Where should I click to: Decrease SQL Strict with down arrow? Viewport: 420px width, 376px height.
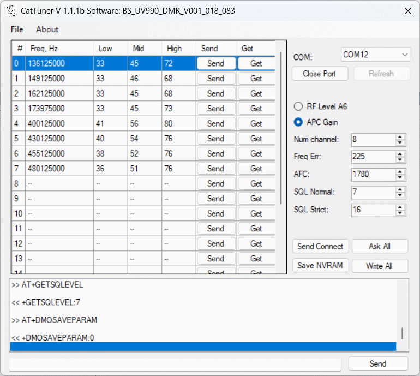pyautogui.click(x=401, y=213)
